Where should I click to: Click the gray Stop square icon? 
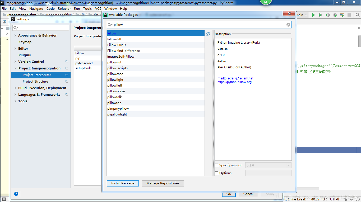349,15
